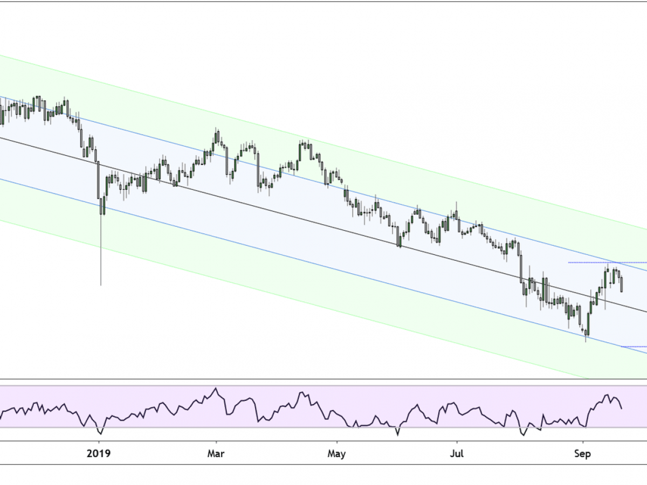Click the 2019 label on time axis

coord(99,454)
